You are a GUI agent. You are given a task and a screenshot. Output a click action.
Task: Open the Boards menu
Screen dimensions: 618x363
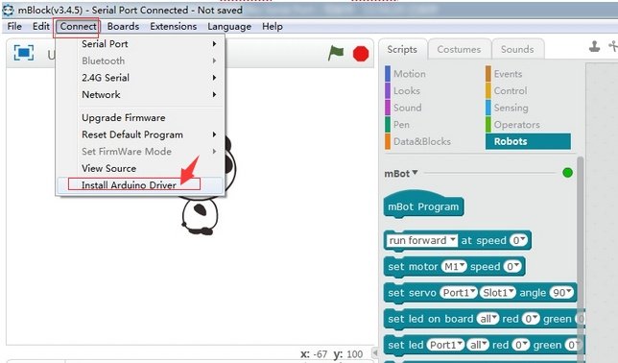pos(123,27)
